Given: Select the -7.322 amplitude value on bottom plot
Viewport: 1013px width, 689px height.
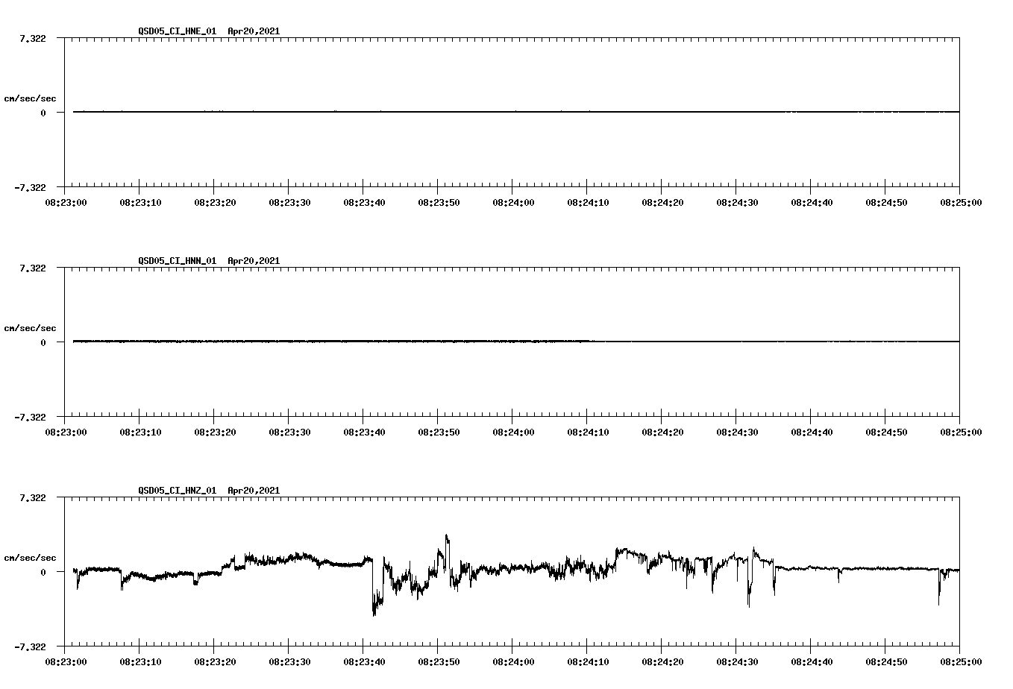Looking at the screenshot, I should tap(31, 647).
